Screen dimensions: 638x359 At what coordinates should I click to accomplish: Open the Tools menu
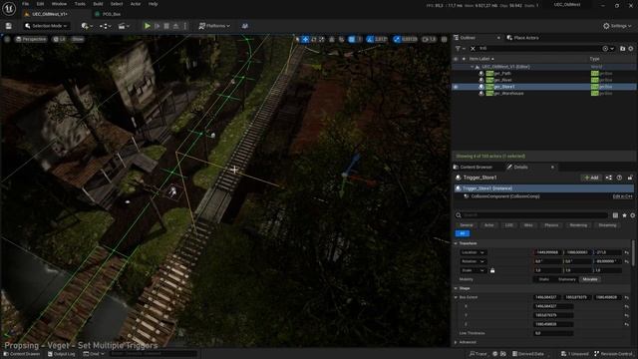click(x=80, y=4)
